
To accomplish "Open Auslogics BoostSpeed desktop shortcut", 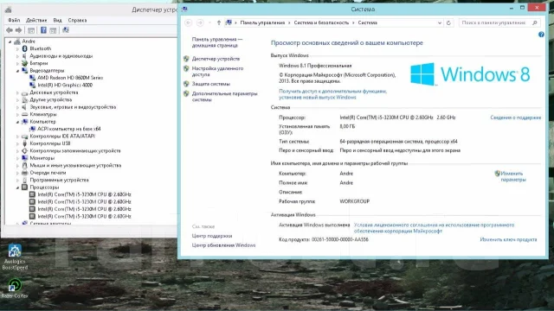I will pyautogui.click(x=15, y=257).
